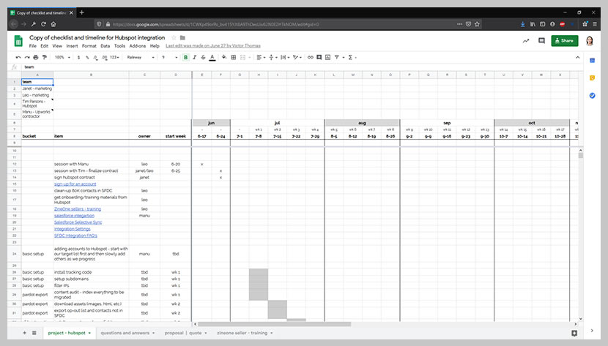Insert a link
Screen dimensions: 608x346
(310, 57)
